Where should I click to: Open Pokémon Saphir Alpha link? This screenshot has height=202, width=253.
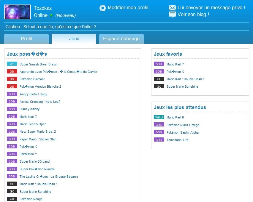coord(183,132)
